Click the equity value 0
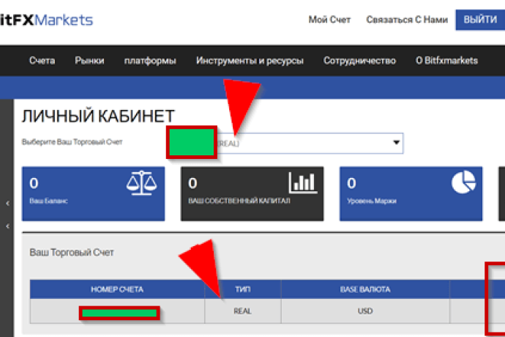 tap(192, 183)
